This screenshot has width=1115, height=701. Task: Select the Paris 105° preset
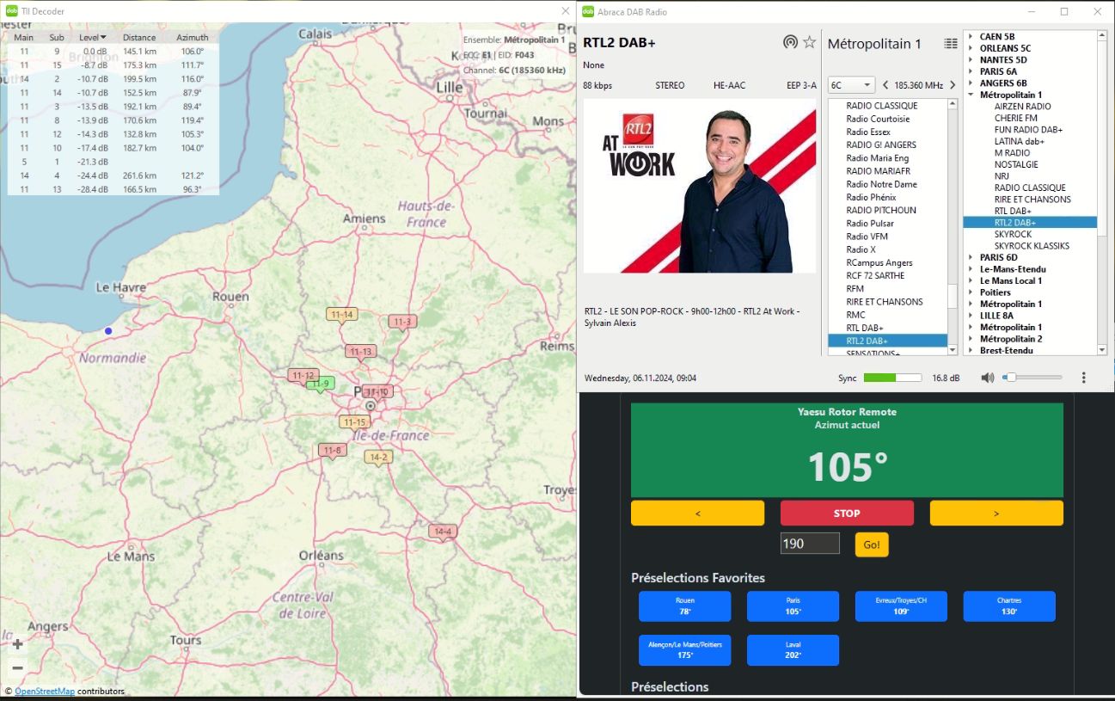793,606
